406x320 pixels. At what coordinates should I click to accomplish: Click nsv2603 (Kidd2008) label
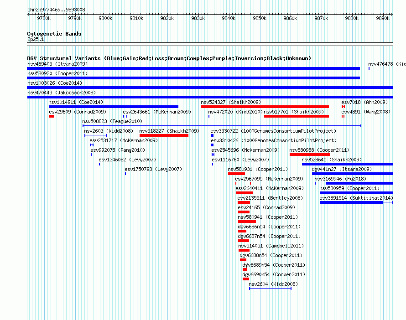tap(109, 131)
